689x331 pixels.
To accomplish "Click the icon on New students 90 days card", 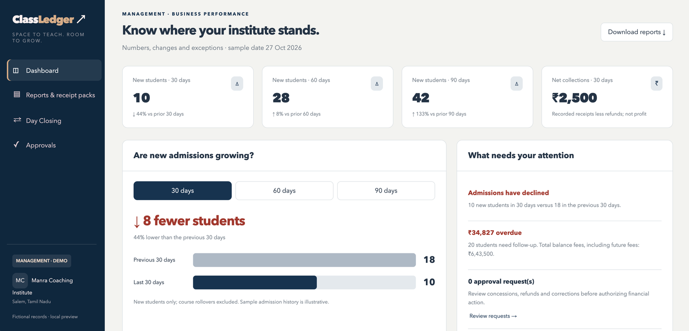I will coord(517,84).
